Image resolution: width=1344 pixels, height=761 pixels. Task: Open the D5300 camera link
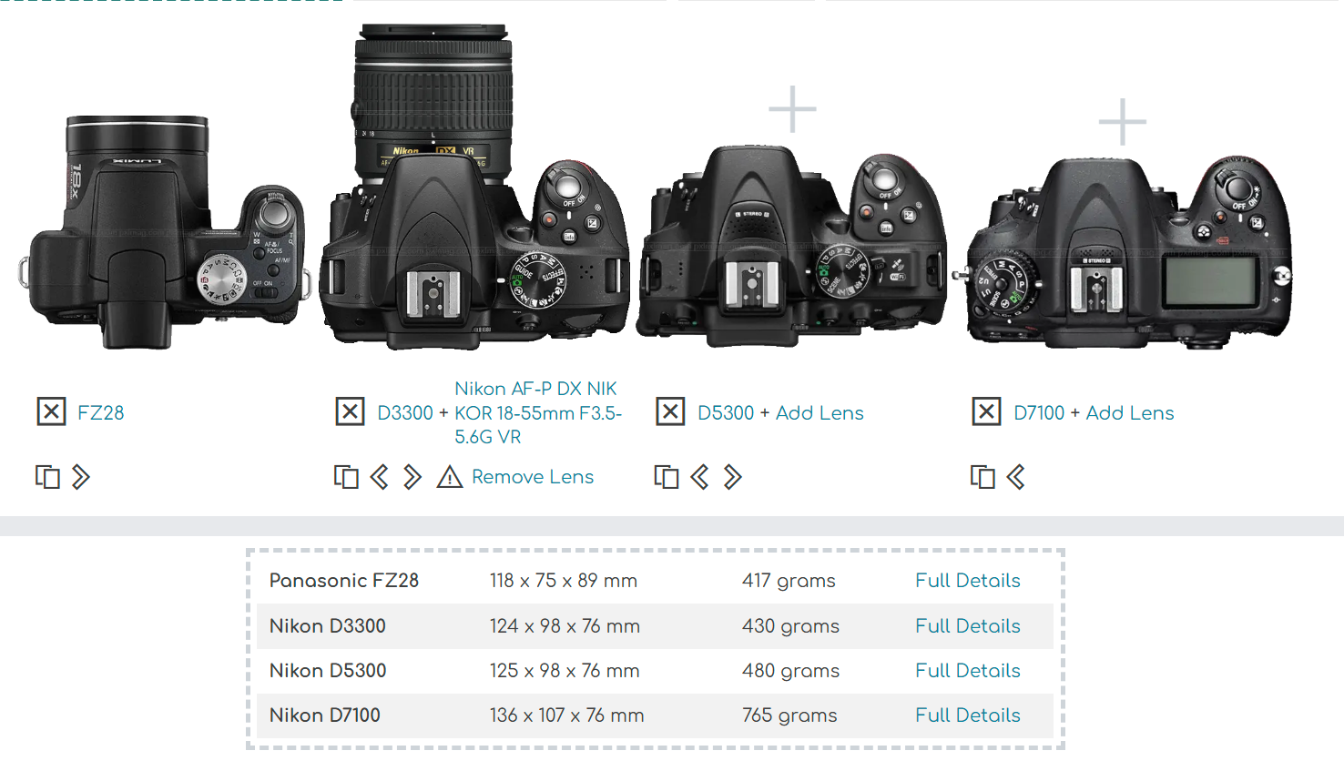point(726,413)
